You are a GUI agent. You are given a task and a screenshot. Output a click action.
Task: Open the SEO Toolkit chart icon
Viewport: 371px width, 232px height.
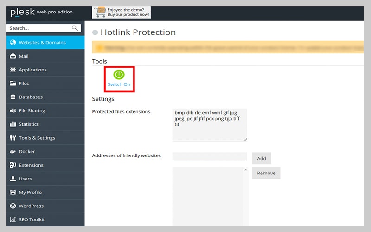(13, 219)
